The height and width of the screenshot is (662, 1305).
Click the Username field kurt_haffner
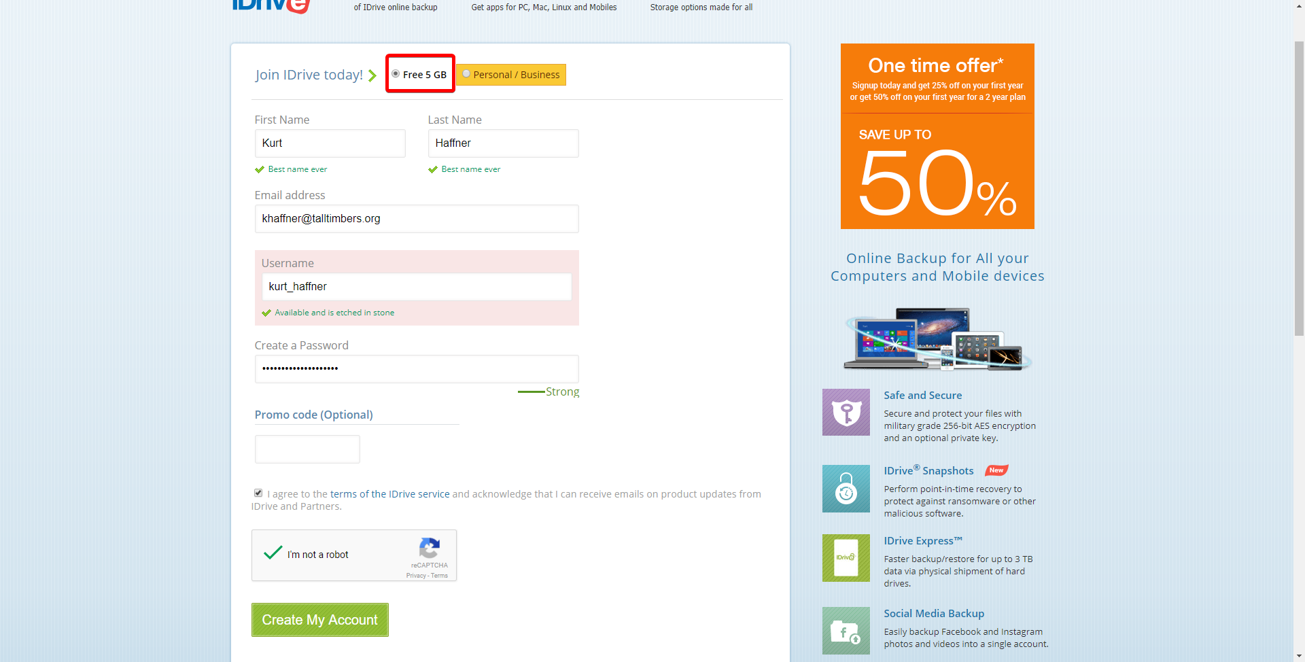(x=417, y=287)
